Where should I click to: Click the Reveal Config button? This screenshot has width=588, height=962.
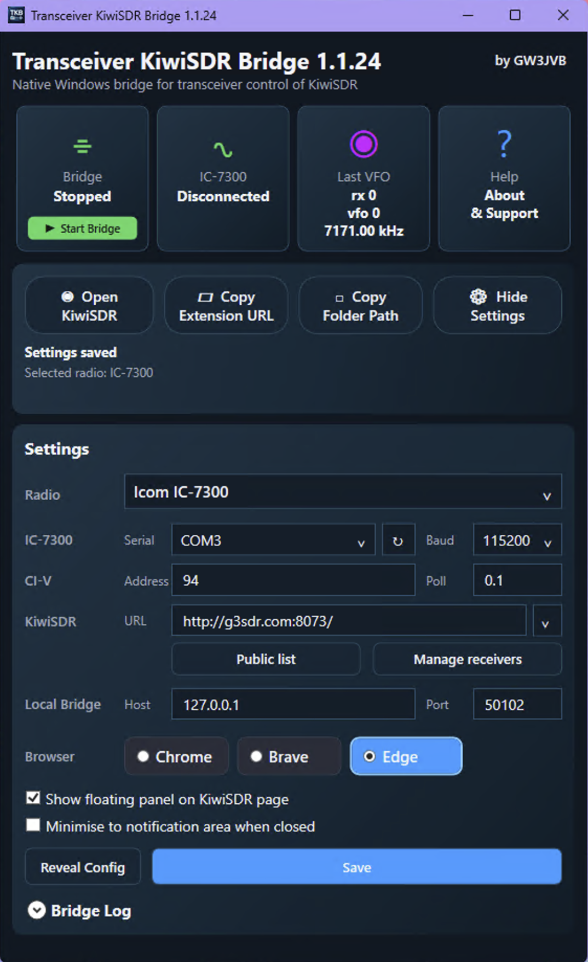(x=83, y=867)
